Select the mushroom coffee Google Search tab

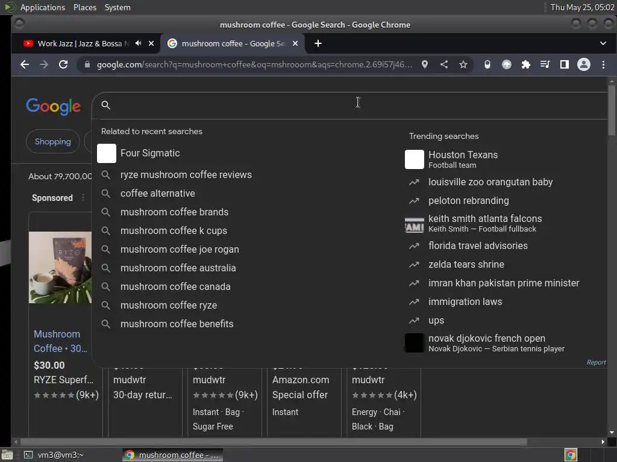coord(232,43)
